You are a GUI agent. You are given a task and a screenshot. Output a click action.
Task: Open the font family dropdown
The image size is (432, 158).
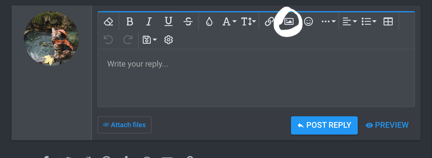click(x=229, y=22)
